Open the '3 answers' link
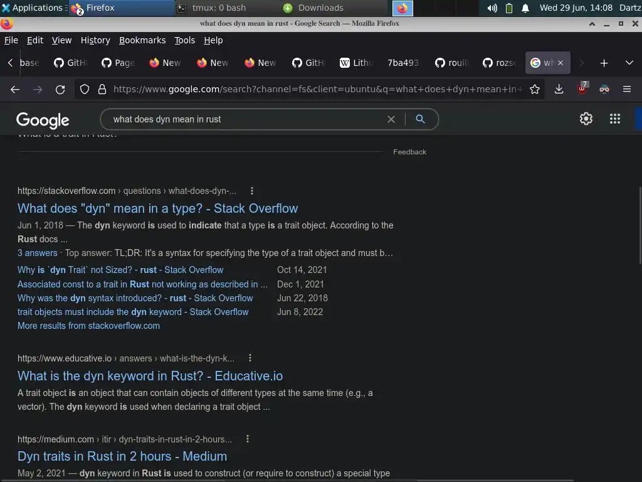The width and height of the screenshot is (642, 482). (x=37, y=253)
